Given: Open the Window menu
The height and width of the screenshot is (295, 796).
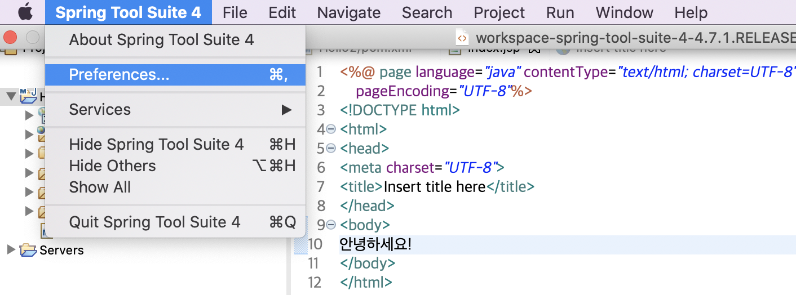Looking at the screenshot, I should pos(625,12).
